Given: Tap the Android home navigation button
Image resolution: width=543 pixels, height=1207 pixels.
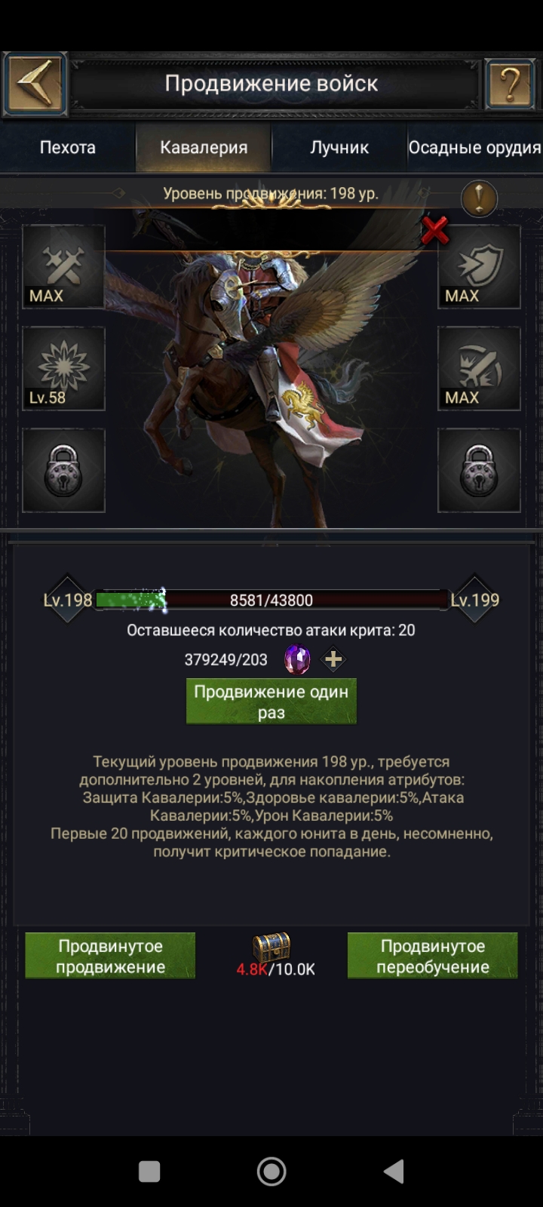Looking at the screenshot, I should (271, 1172).
